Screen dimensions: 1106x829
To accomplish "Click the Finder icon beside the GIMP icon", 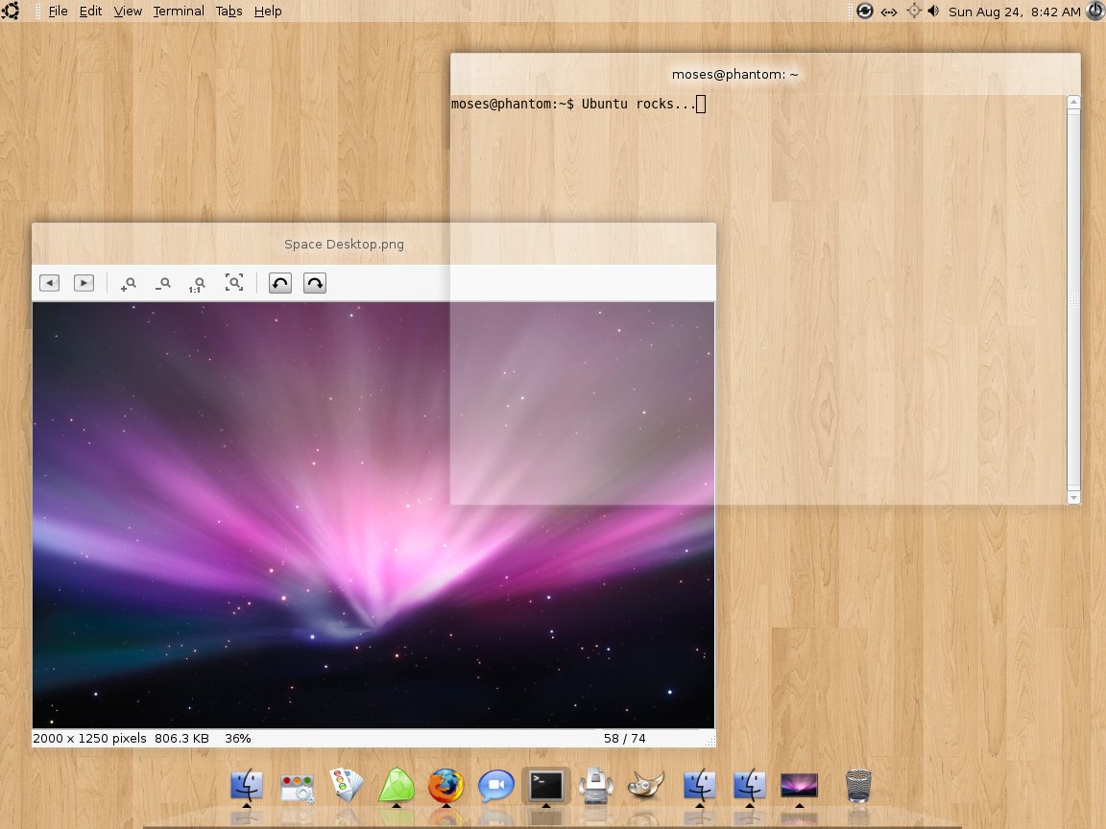I will coord(699,785).
